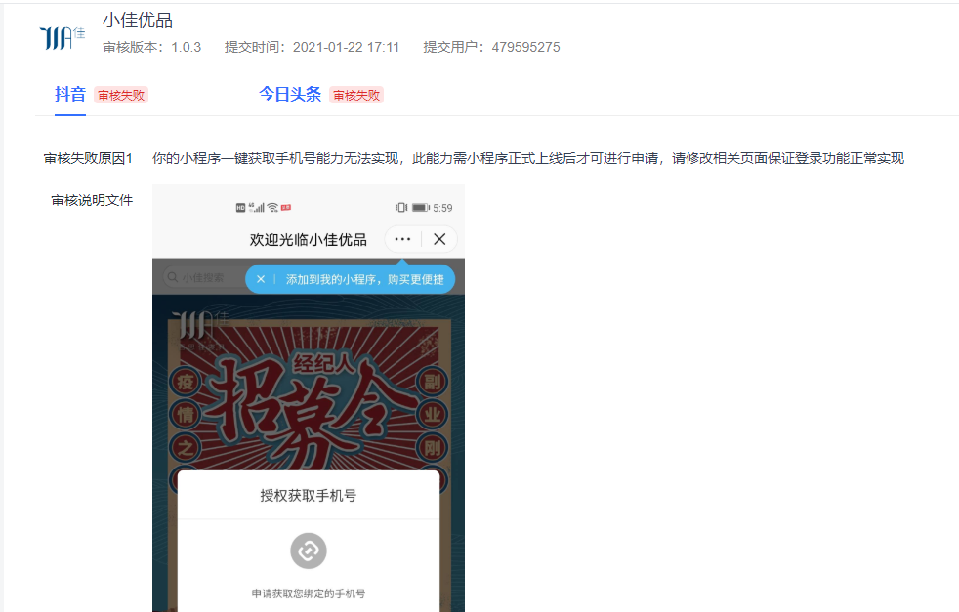Image resolution: width=959 pixels, height=612 pixels.
Task: Click 审核失败 badge beside 今日头条
Action: tap(355, 95)
